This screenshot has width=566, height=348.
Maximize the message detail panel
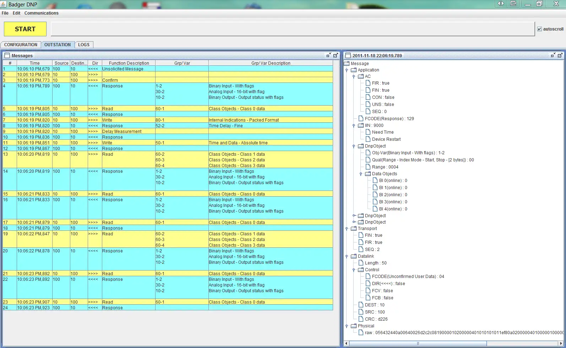[560, 55]
